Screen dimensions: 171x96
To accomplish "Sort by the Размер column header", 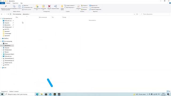I will pos(64,17).
